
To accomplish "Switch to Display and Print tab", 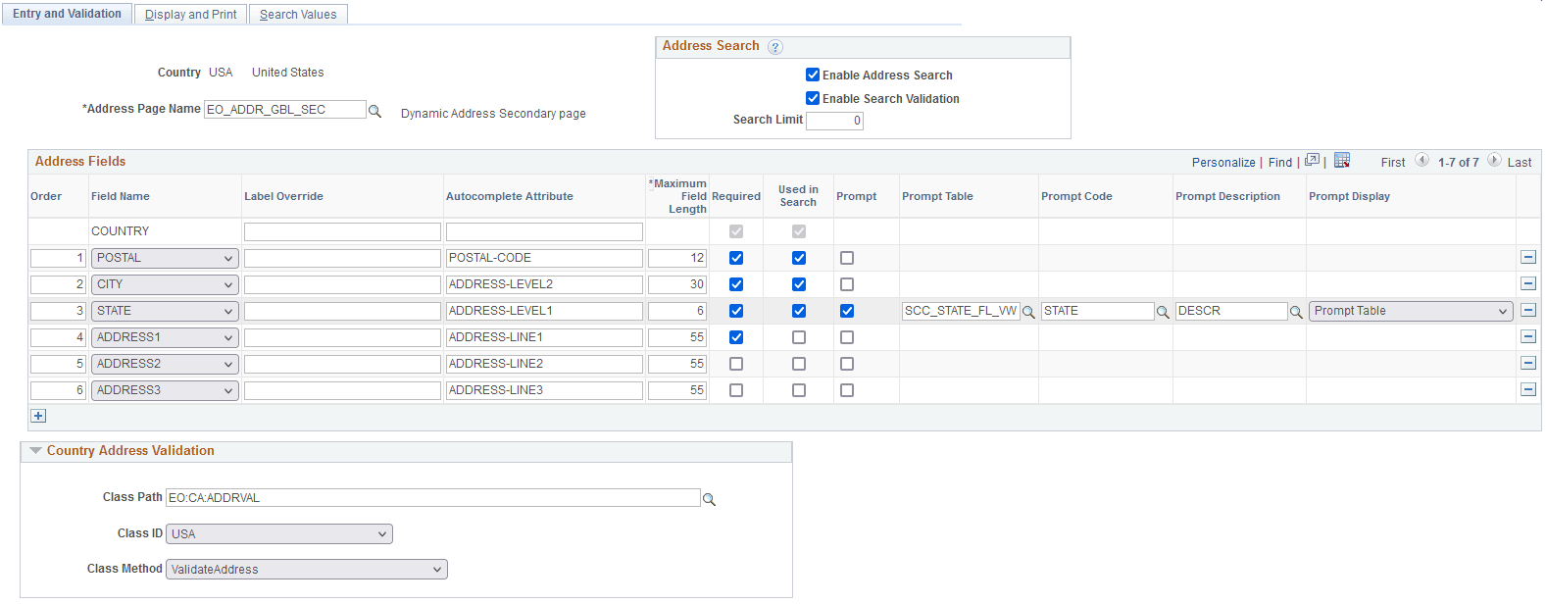I will (x=190, y=15).
